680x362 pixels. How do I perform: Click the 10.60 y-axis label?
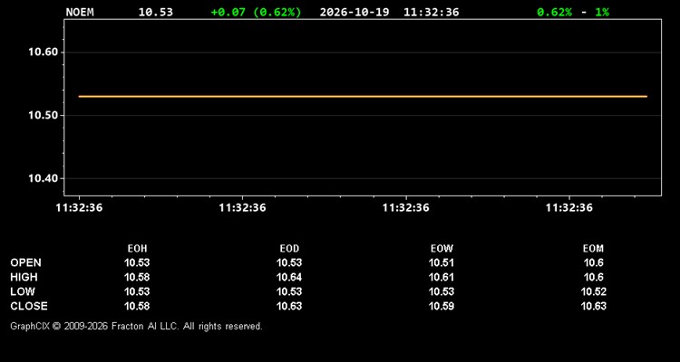(43, 52)
